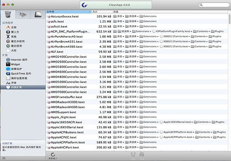Screen dimensions: 231x161
Task: Select AMD5000Controller.kext
Action: point(69,82)
